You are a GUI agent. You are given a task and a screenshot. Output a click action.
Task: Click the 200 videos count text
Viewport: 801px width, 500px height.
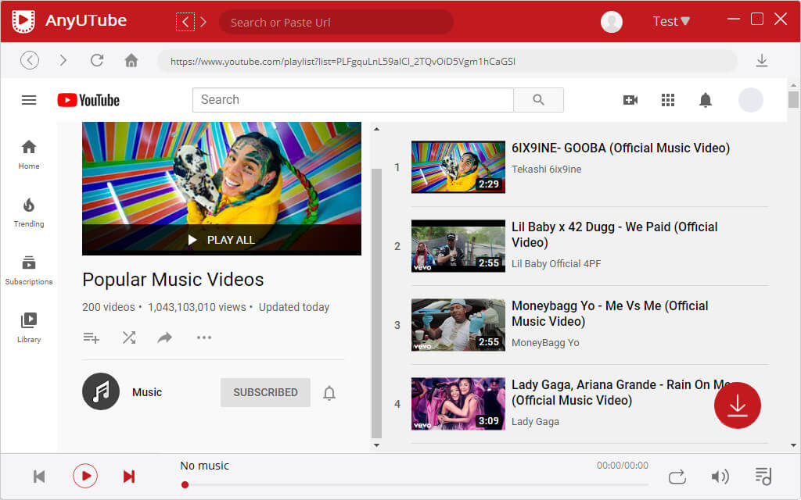[x=108, y=307]
